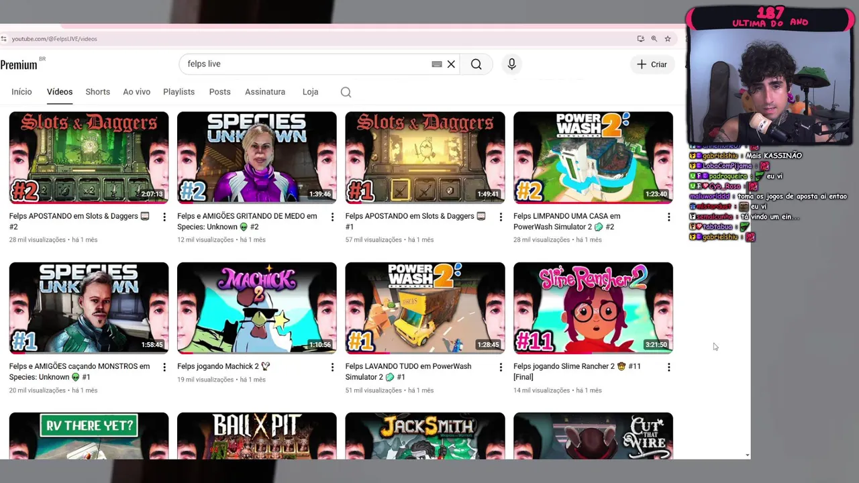
Task: Open the on-screen keyboard icon in search box
Action: point(437,64)
